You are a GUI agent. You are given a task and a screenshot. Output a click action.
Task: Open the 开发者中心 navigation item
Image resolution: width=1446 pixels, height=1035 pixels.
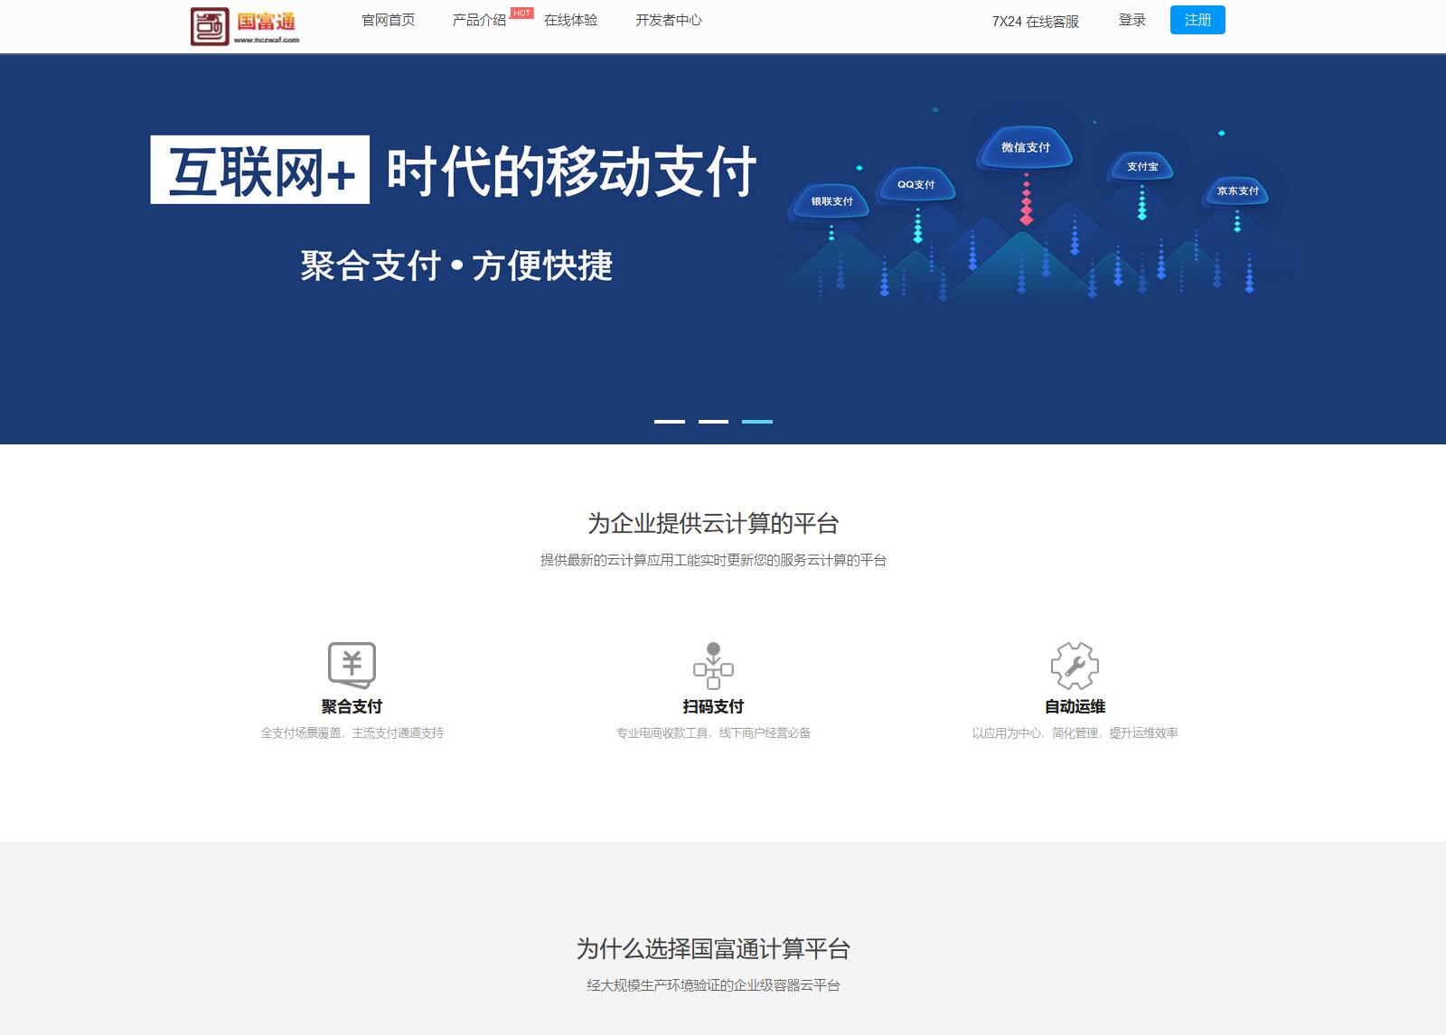coord(668,20)
